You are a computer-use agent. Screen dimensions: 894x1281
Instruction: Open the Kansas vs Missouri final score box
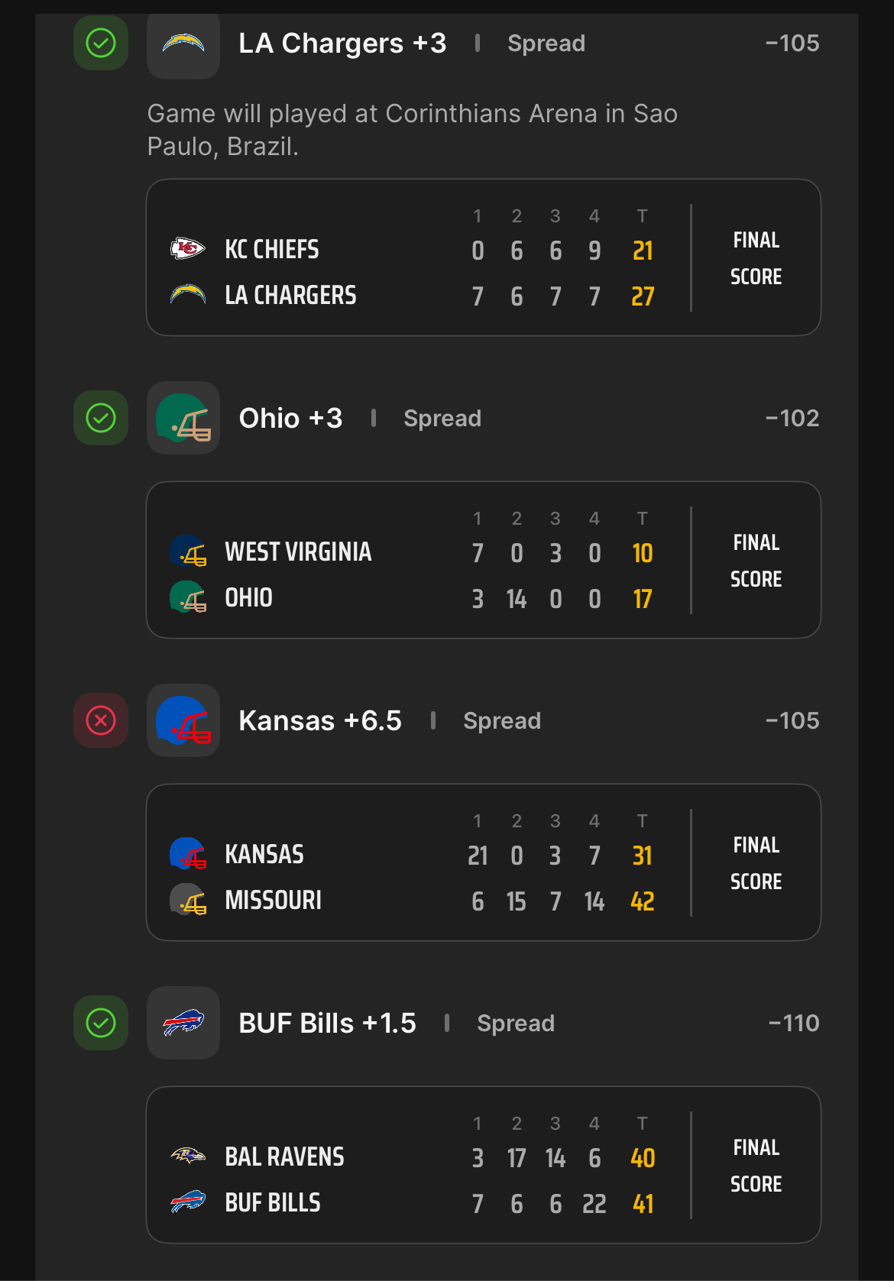(x=484, y=862)
